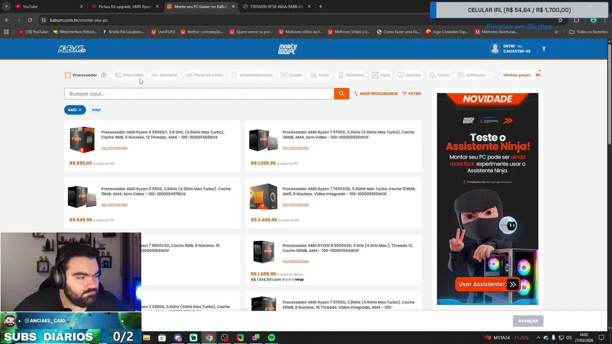Close the YouTube tab
Image resolution: width=612 pixels, height=344 pixels.
pos(82,7)
